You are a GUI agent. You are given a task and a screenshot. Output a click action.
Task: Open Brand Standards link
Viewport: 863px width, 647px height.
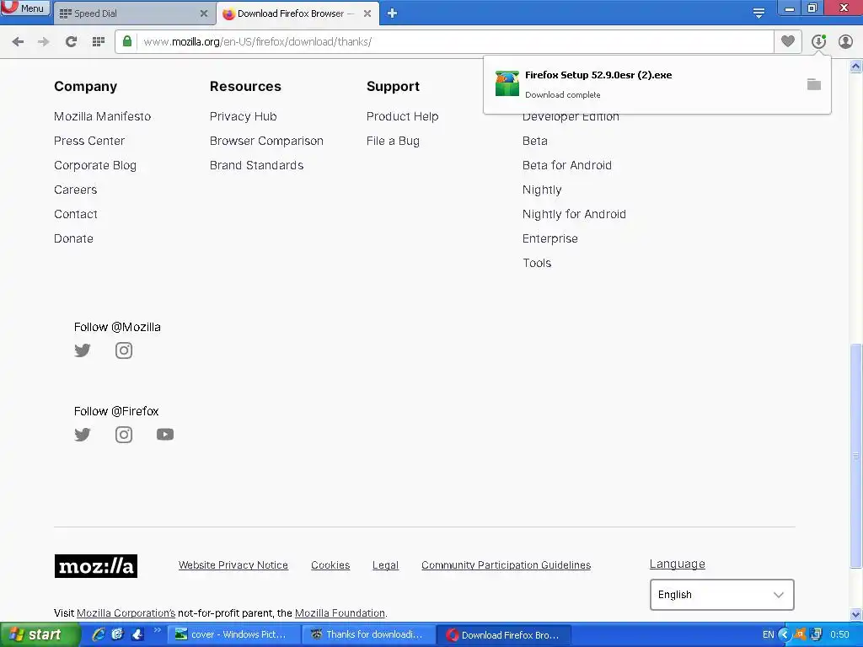tap(256, 166)
